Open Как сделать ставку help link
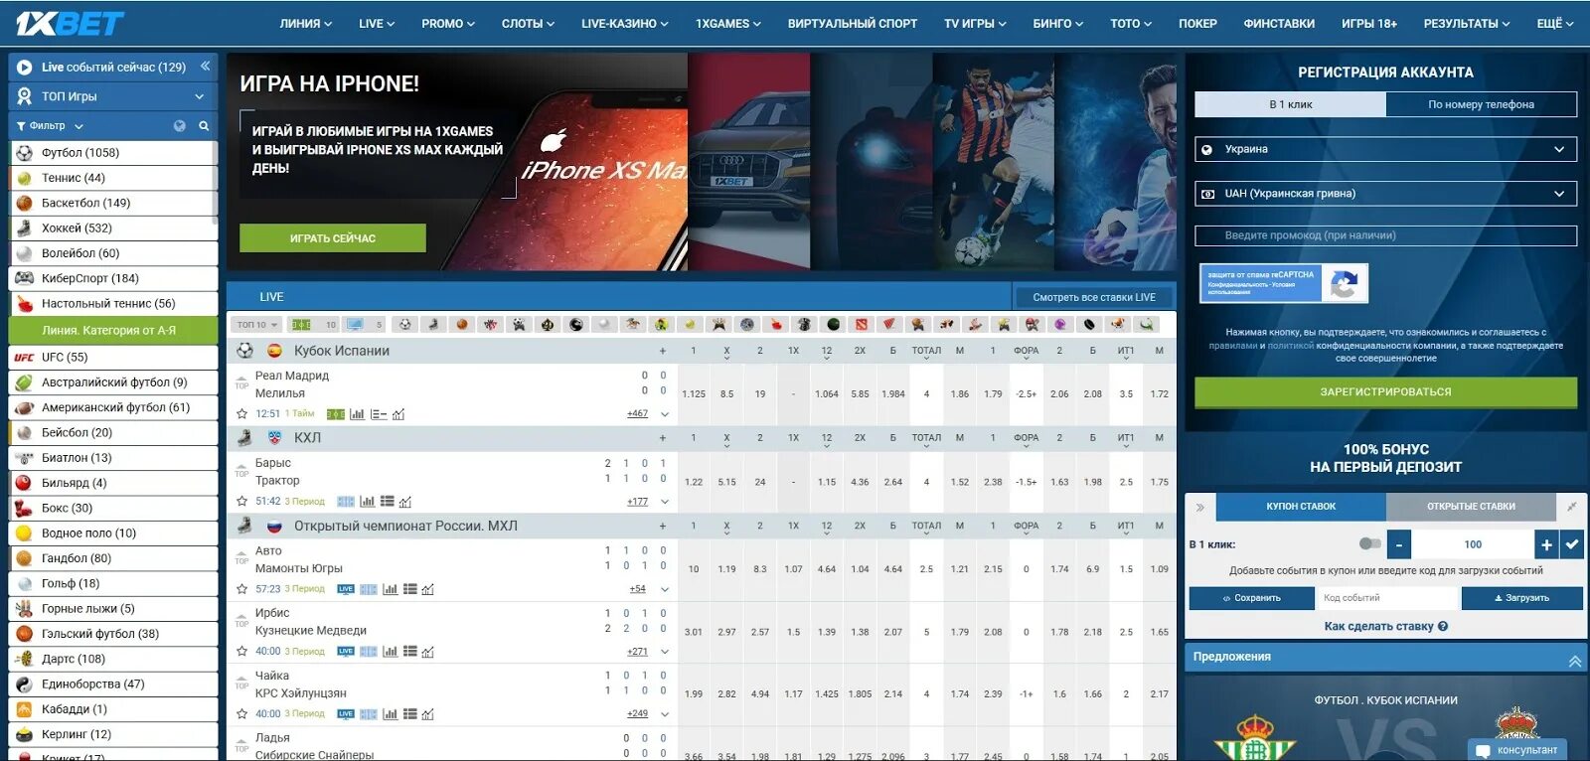The image size is (1590, 761). click(1385, 627)
